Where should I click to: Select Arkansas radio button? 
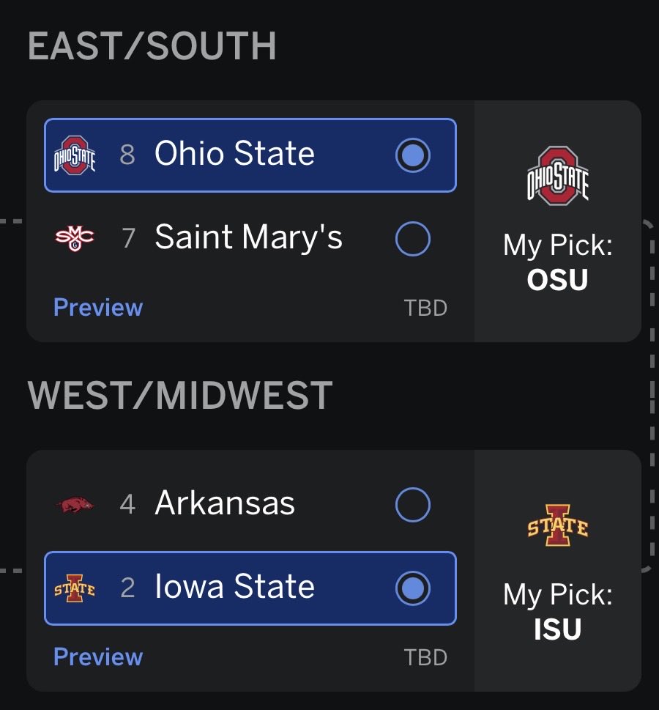[412, 504]
